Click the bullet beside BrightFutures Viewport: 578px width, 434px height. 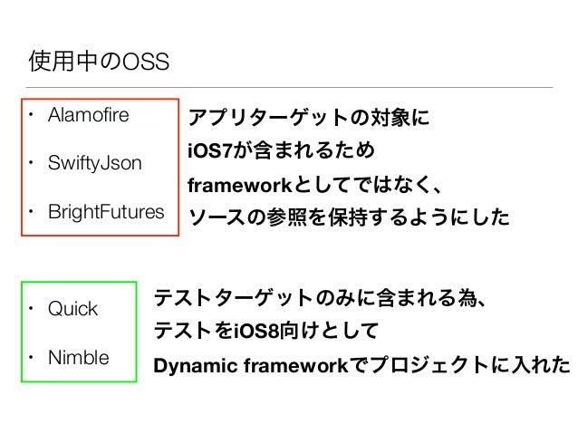click(32, 211)
